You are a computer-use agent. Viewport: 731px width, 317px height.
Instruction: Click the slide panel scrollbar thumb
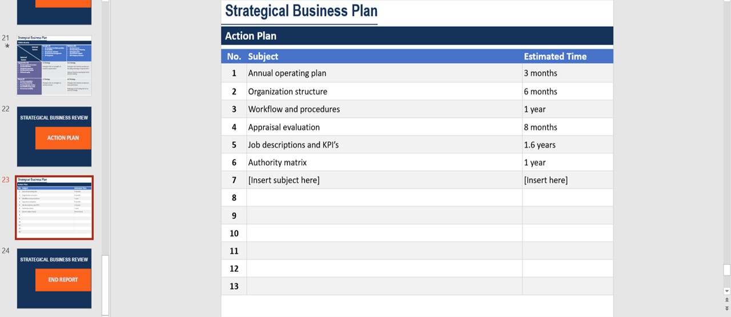[x=105, y=284]
